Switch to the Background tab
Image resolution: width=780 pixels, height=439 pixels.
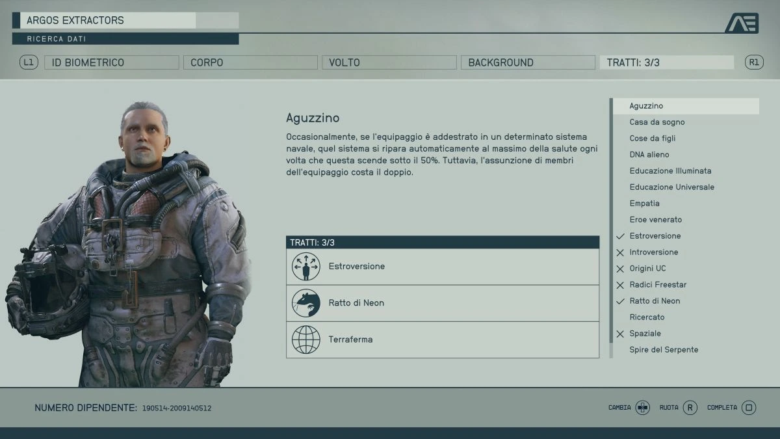(528, 62)
